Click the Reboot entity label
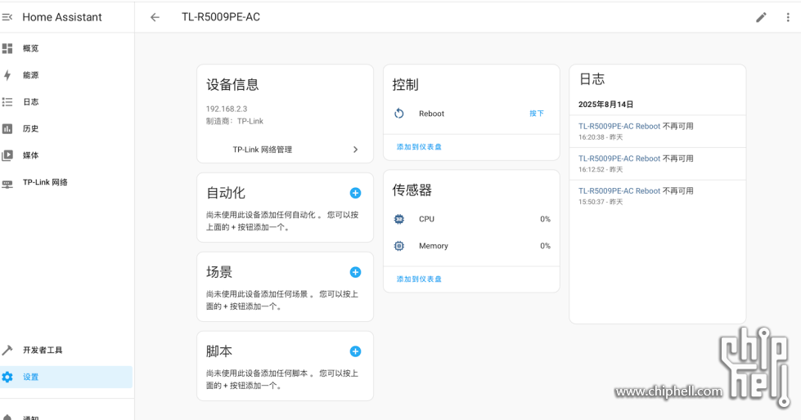The width and height of the screenshot is (801, 420). point(432,114)
